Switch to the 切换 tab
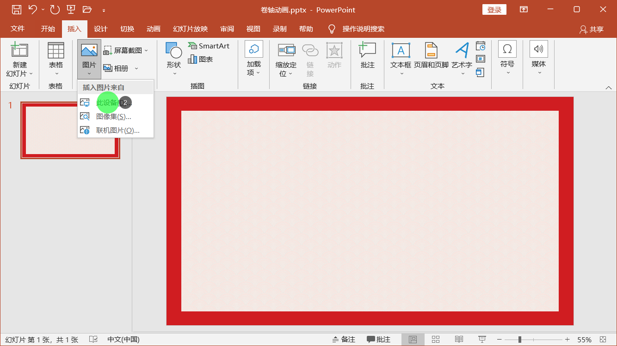The height and width of the screenshot is (346, 617). (x=127, y=29)
